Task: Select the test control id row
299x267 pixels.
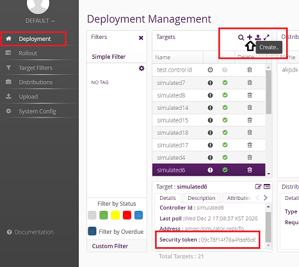Action: (x=209, y=70)
